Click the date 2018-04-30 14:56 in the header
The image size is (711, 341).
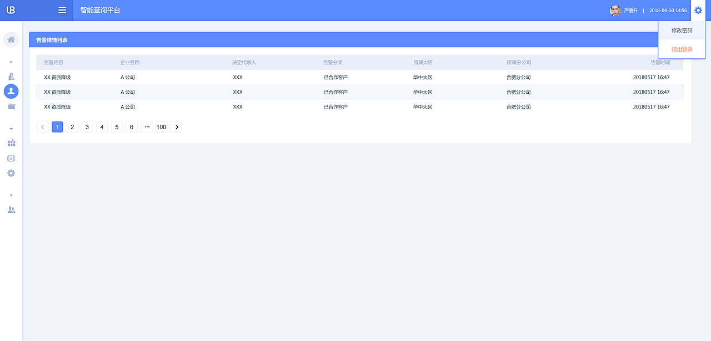click(x=668, y=11)
